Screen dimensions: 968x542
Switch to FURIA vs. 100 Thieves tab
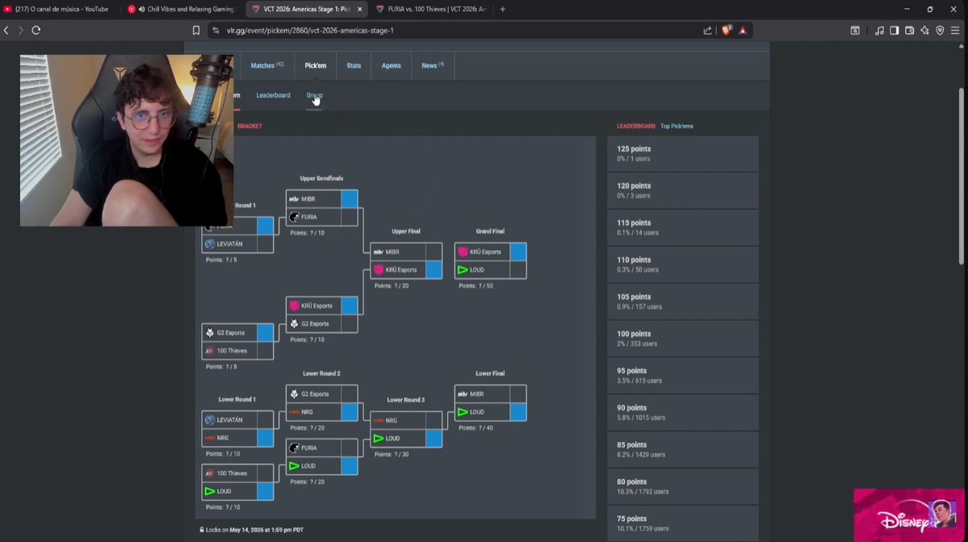click(431, 9)
